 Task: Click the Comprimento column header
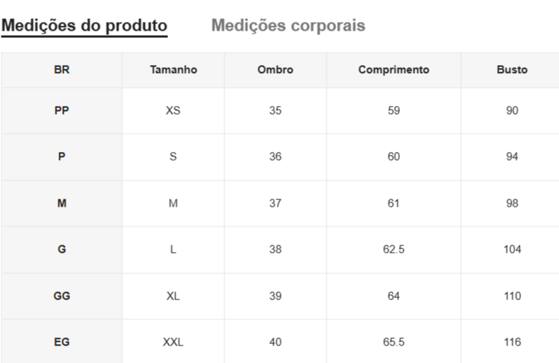pyautogui.click(x=393, y=70)
